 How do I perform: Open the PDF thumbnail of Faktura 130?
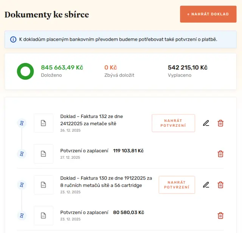[x=43, y=185]
